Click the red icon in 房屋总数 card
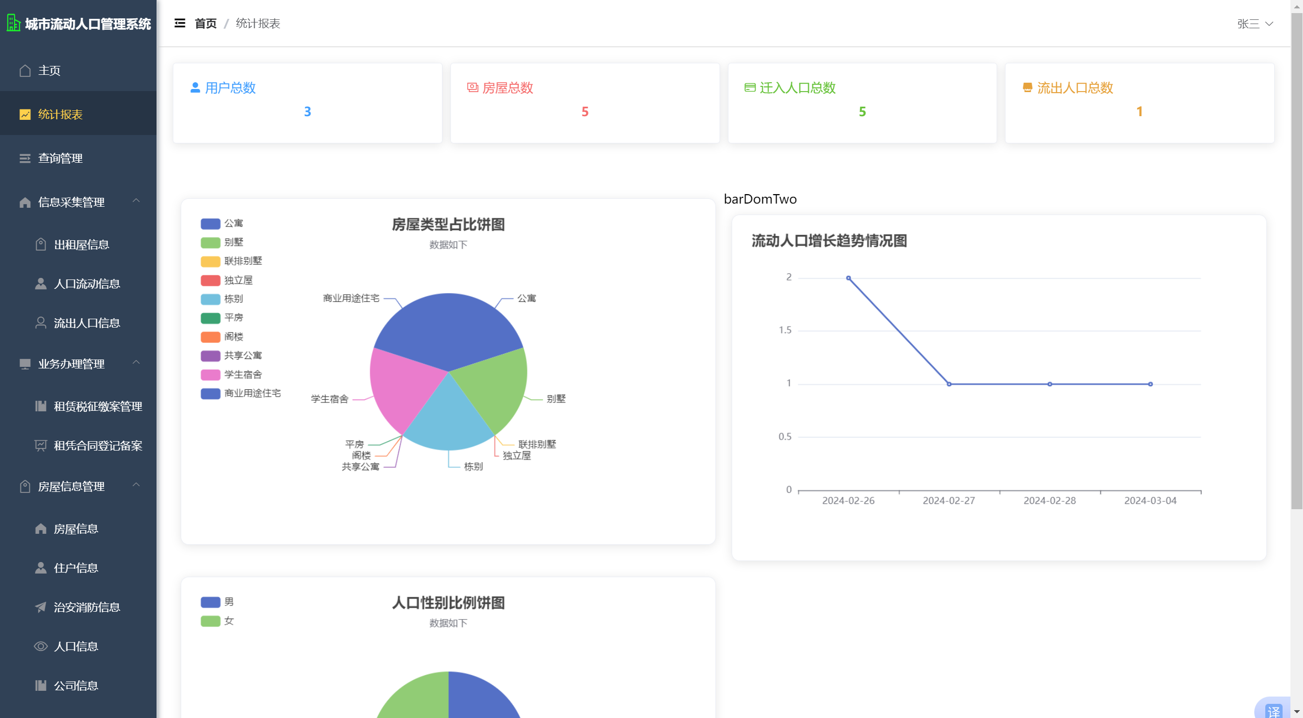 pyautogui.click(x=473, y=87)
